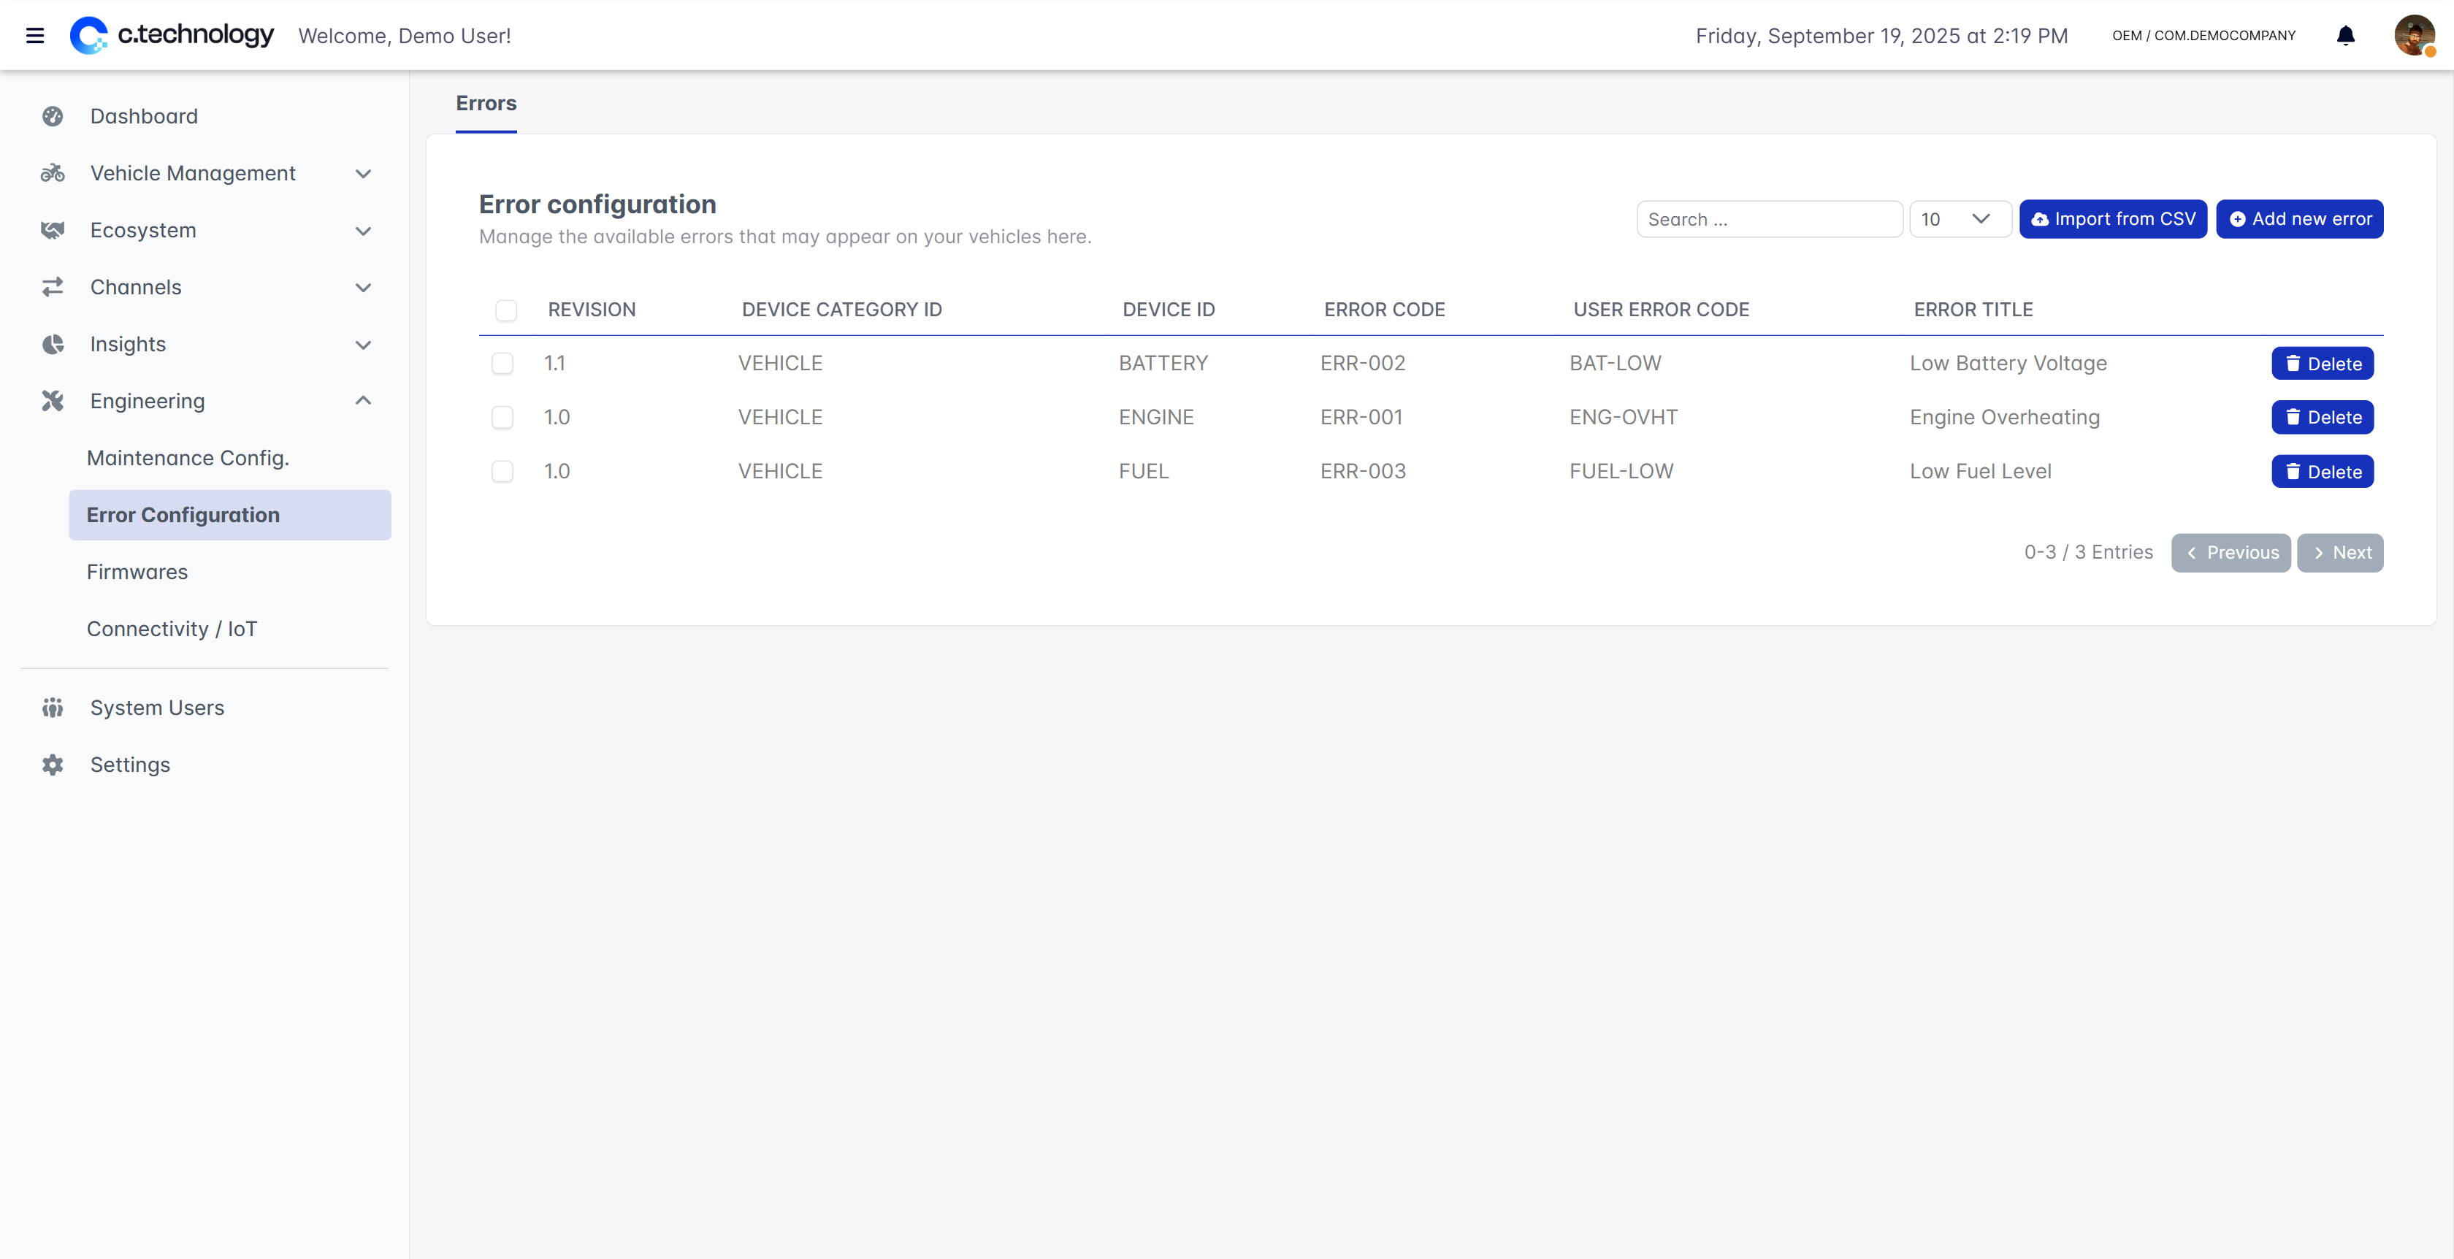Click the Settings gear icon

[53, 765]
